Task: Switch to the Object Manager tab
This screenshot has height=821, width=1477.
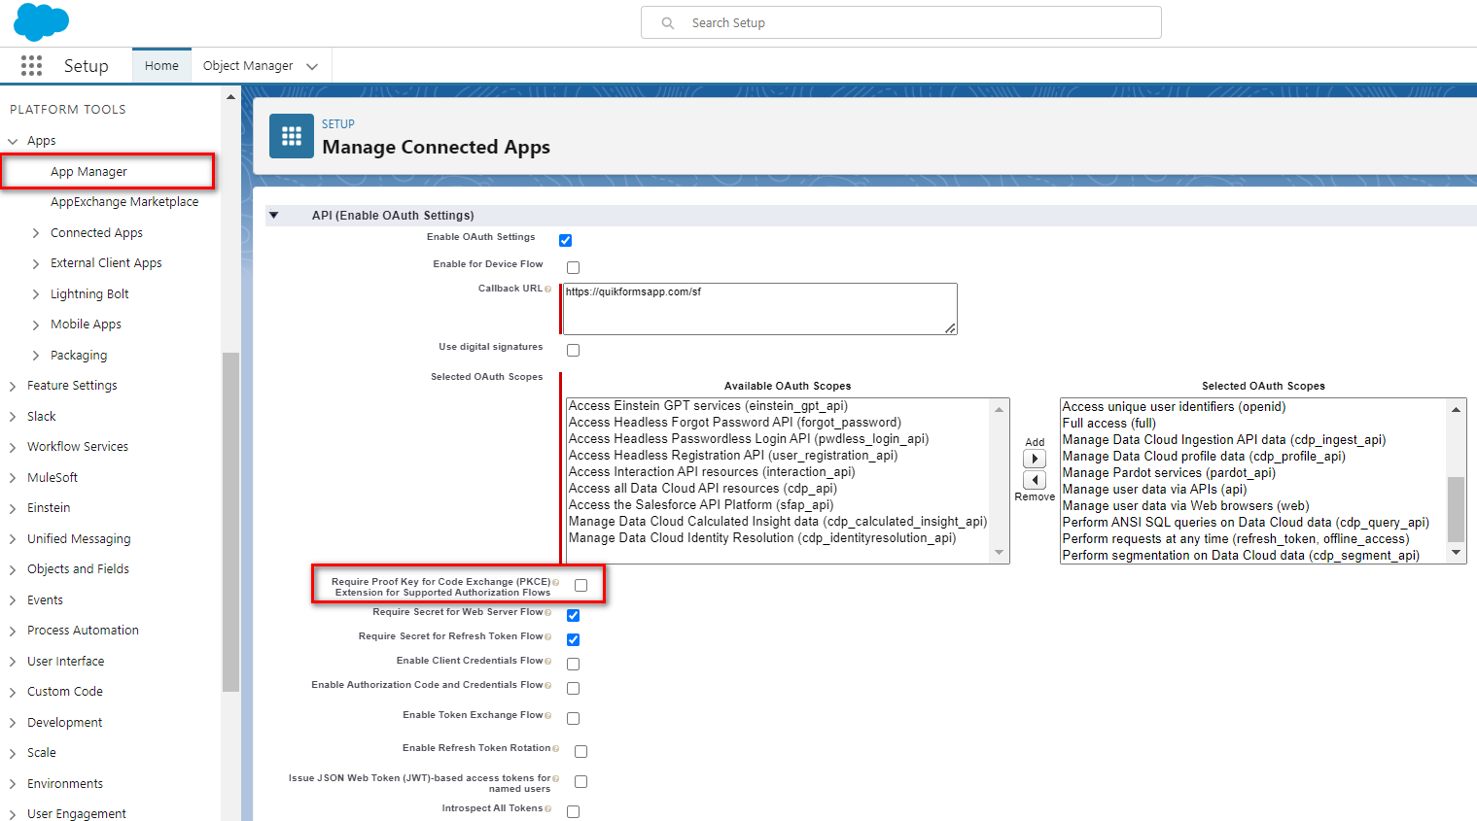Action: (247, 65)
